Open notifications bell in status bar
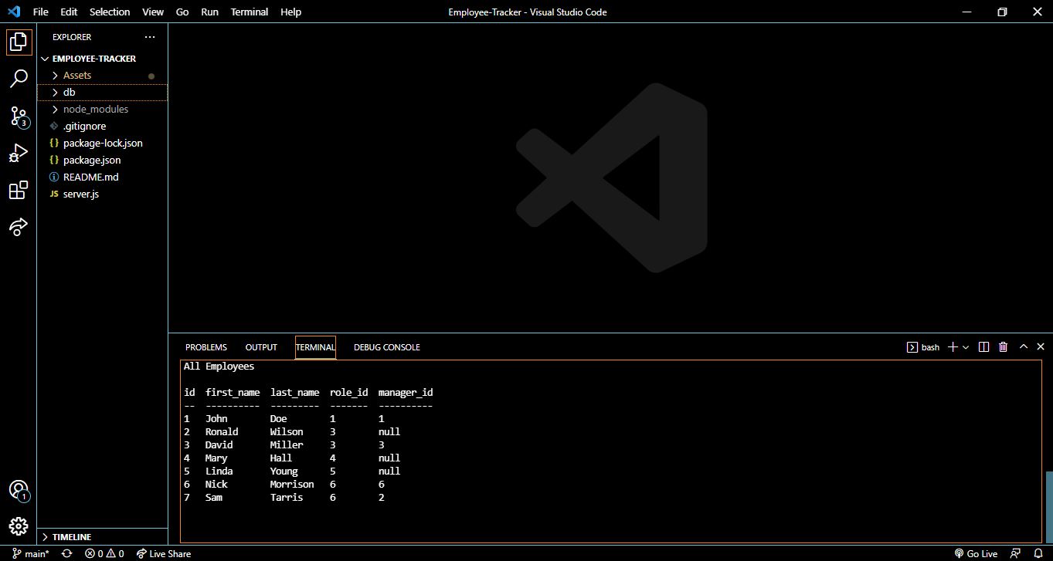The height and width of the screenshot is (561, 1053). (1037, 553)
